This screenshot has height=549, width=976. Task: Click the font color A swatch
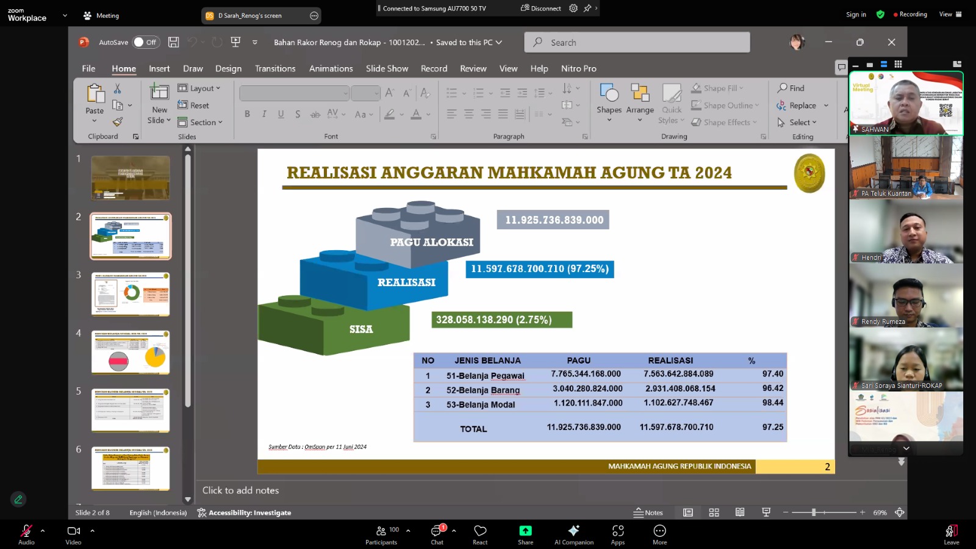[416, 114]
